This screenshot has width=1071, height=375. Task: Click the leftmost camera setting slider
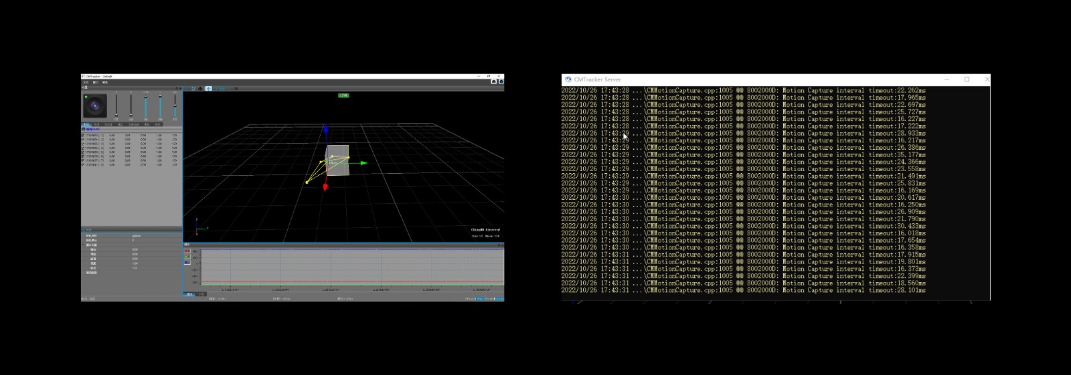[x=116, y=107]
